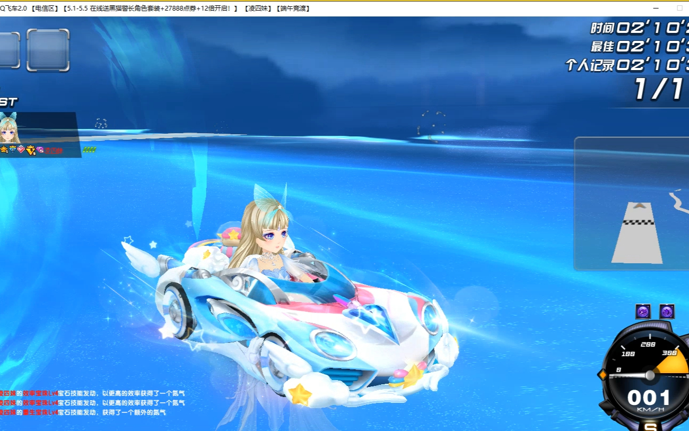Click the red player name by badges
This screenshot has width=689, height=431.
click(x=54, y=150)
